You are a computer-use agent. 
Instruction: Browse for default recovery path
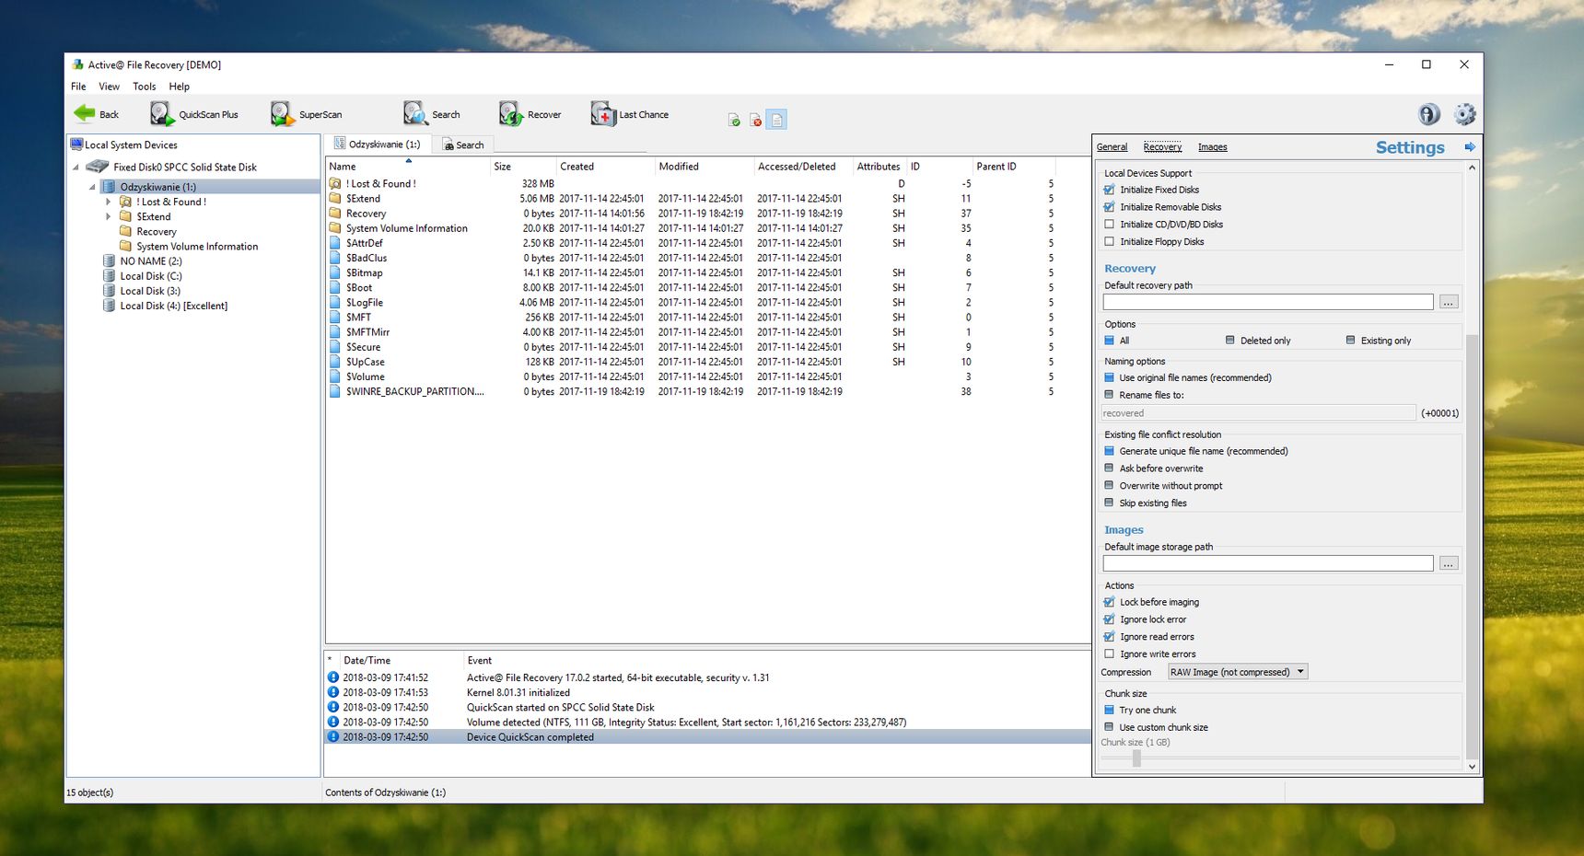pyautogui.click(x=1449, y=302)
